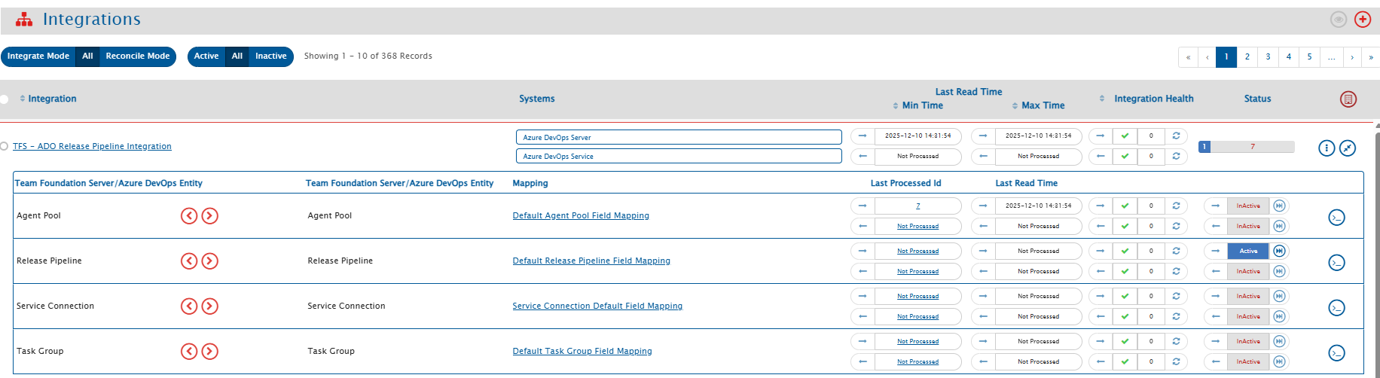The height and width of the screenshot is (378, 1380).
Task: Click the fast-forward icon beside Active Release Pipeline
Action: [x=1279, y=251]
